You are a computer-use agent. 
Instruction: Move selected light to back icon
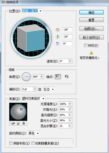[x=13, y=123]
